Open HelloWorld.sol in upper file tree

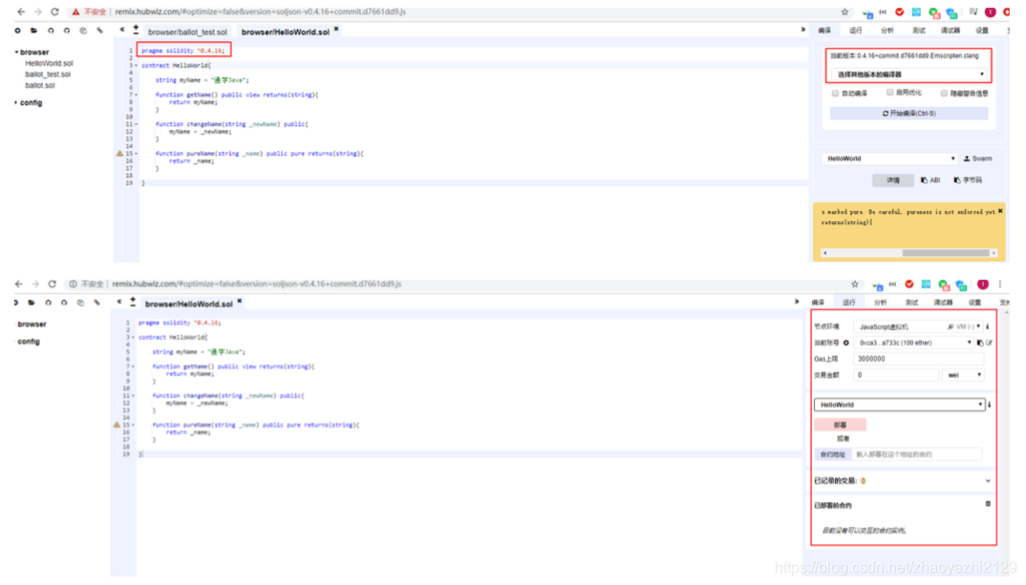tap(49, 63)
